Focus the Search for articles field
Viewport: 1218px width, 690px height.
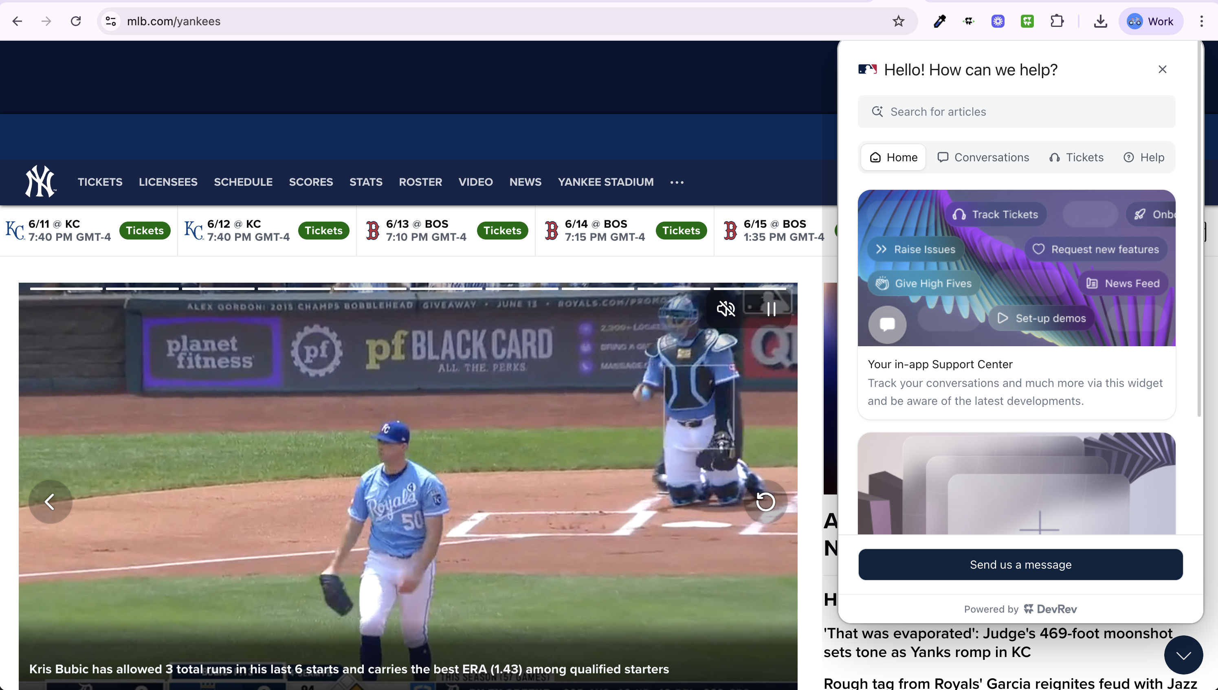pyautogui.click(x=1017, y=111)
